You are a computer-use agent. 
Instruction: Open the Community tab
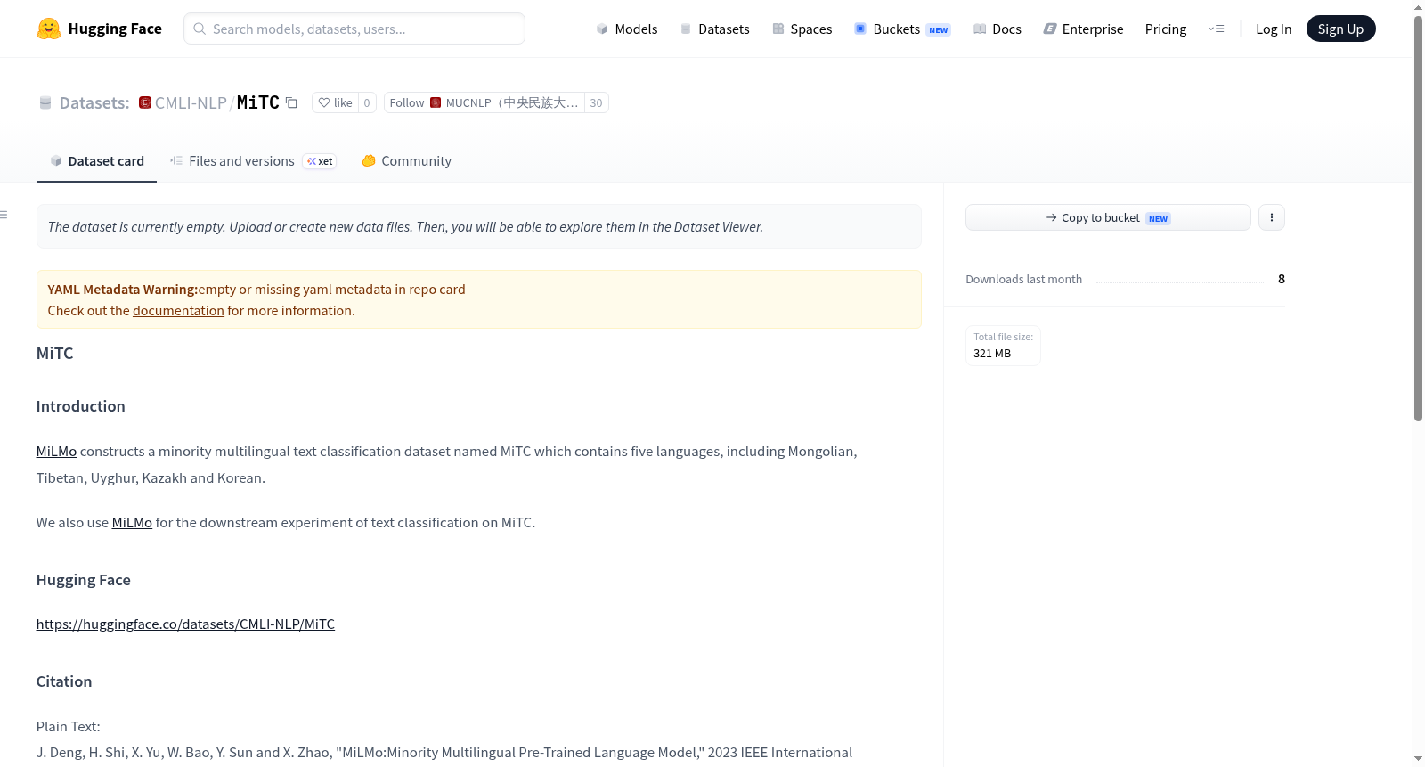click(x=406, y=160)
